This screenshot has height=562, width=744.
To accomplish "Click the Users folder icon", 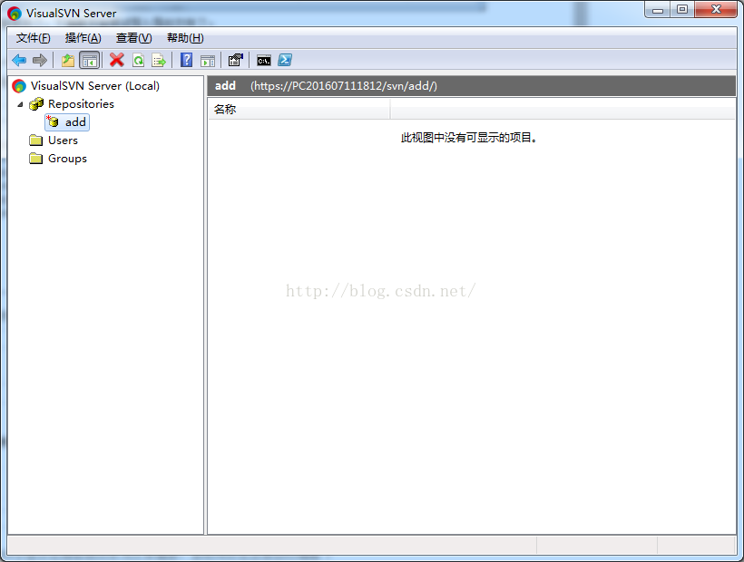I will [x=36, y=140].
